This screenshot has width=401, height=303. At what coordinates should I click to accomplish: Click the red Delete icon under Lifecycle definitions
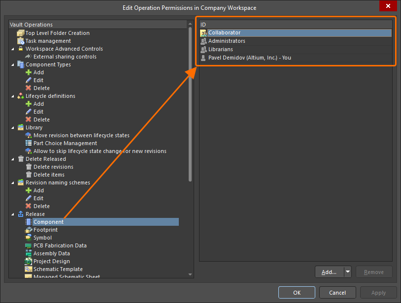point(29,120)
